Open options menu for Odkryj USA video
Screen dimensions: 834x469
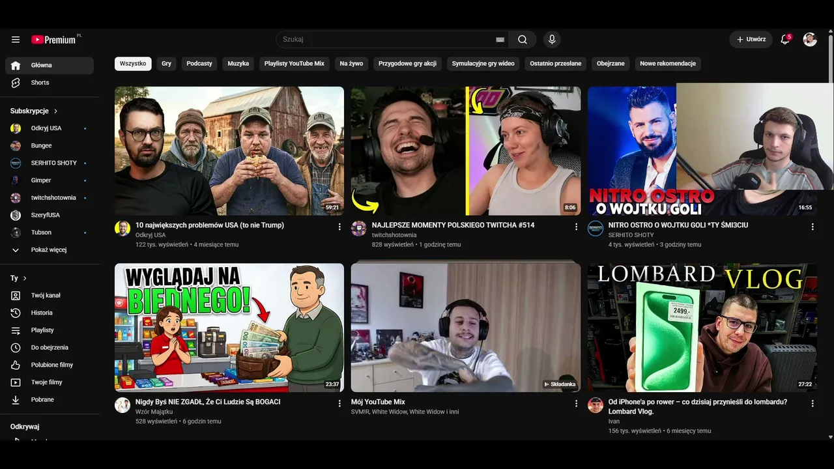tap(339, 227)
